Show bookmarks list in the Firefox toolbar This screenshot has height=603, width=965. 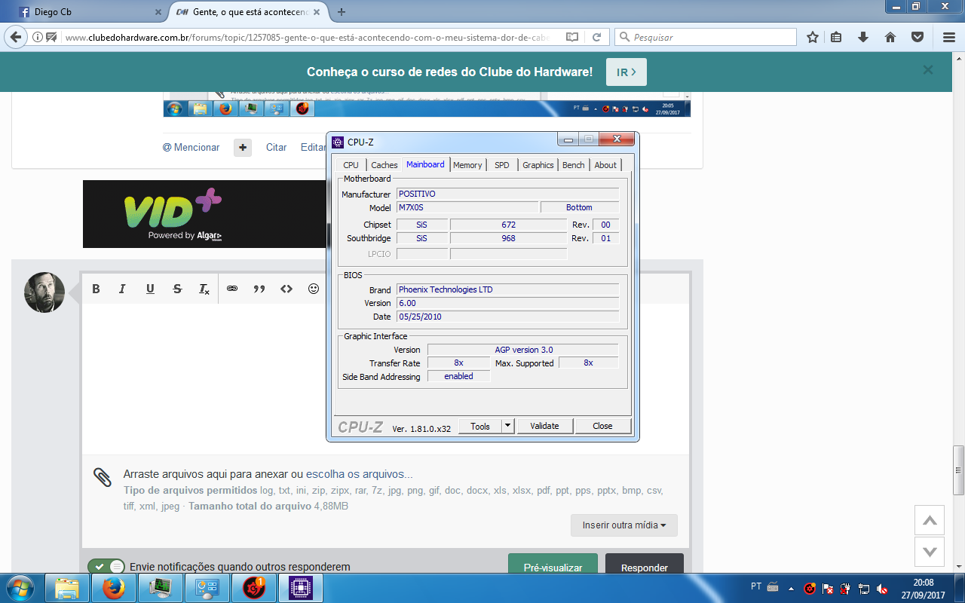pos(836,37)
